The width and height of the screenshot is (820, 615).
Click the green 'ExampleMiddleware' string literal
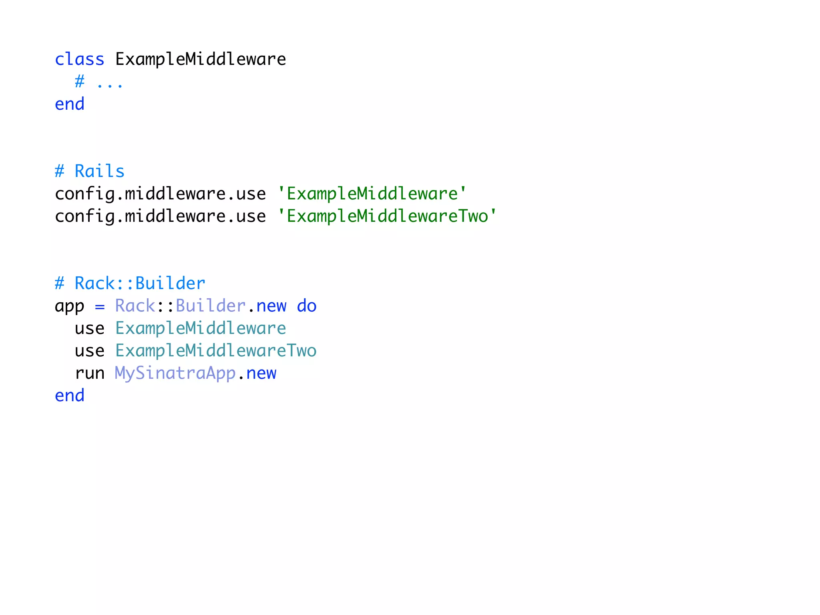tap(372, 194)
